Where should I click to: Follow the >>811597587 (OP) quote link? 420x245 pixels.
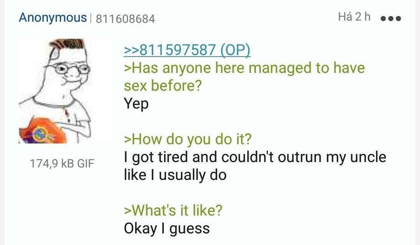[187, 49]
